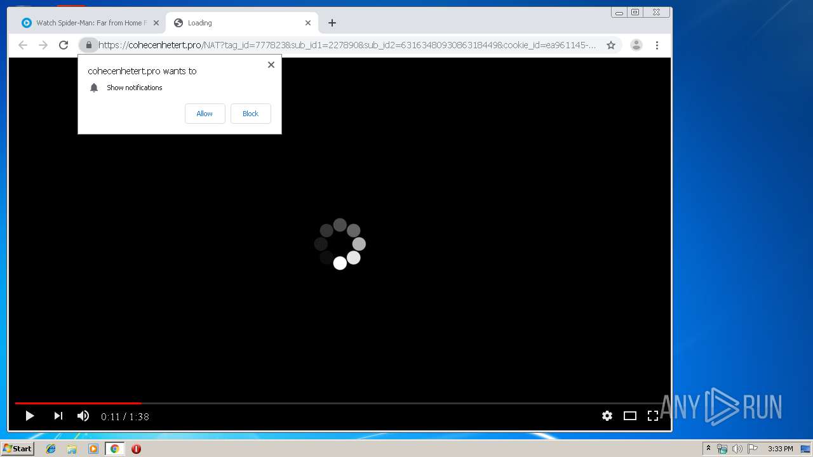Click the browser forward arrow

pyautogui.click(x=43, y=45)
